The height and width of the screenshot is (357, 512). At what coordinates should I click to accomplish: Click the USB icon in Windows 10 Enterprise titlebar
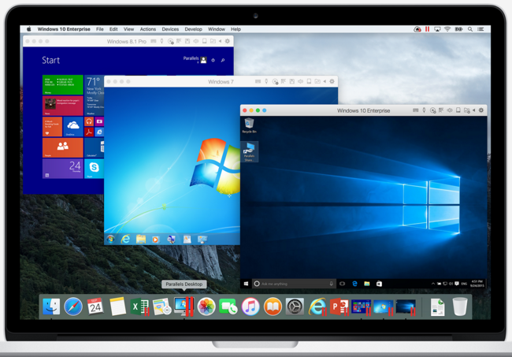pos(424,110)
